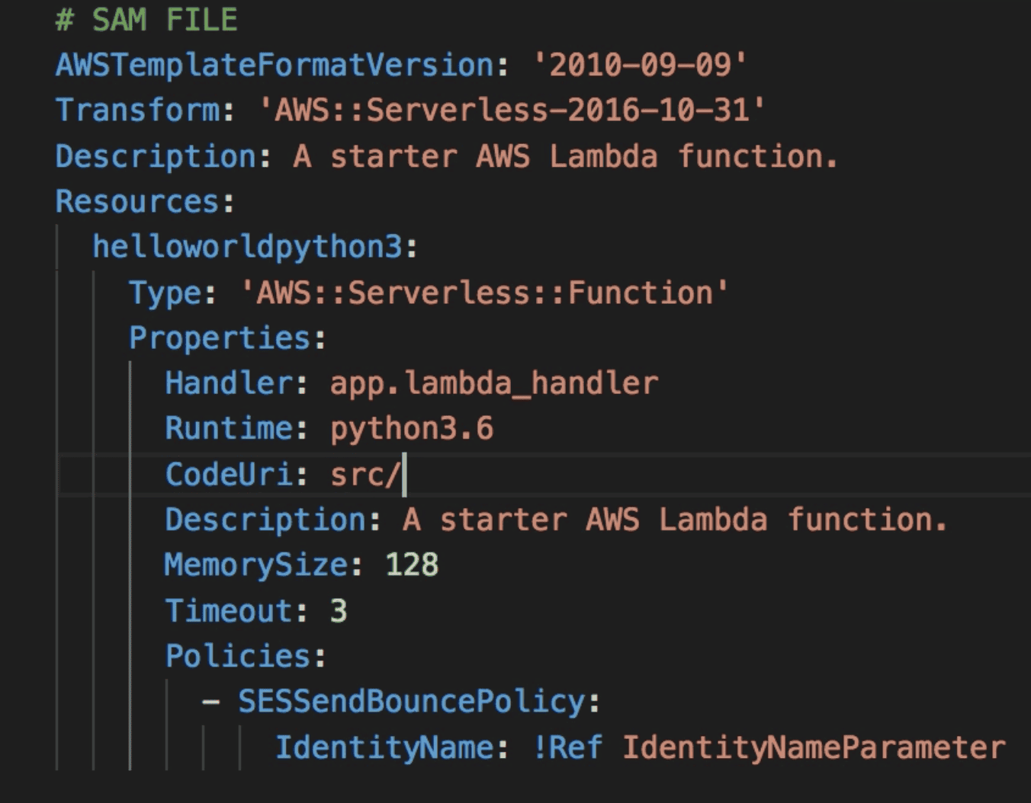The image size is (1031, 803).
Task: Click the helloworldpython3 resource name
Action: pos(247,247)
